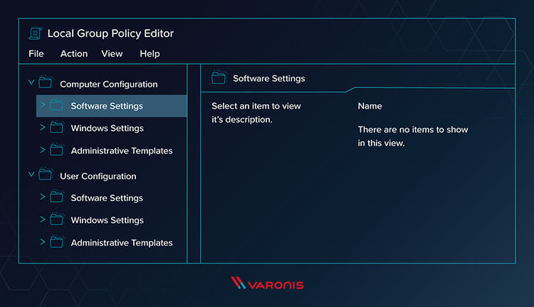Select Windows Settings label under User Configuration
534x307 pixels.
[108, 220]
